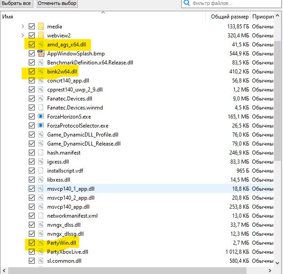Screen dimensions: 283x274
Task: Click the AppWindowSplash.bmp image icon
Action: pyautogui.click(x=41, y=54)
